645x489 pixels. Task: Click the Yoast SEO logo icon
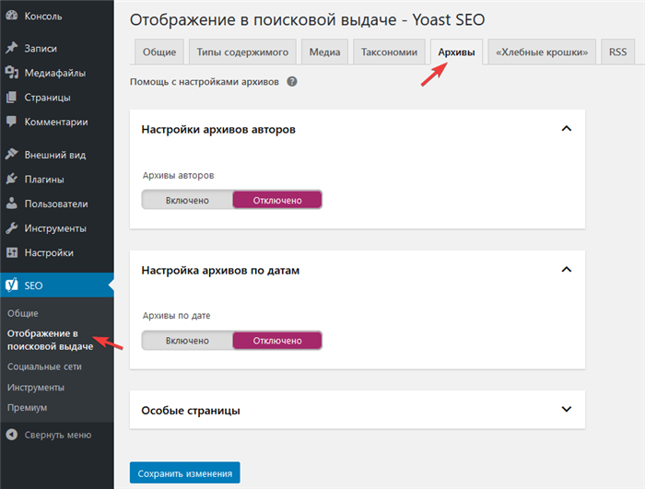12,285
